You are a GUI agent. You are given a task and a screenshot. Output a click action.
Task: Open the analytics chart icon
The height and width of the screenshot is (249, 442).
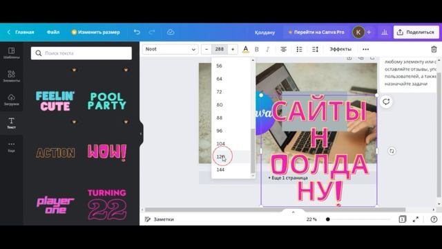pos(385,33)
